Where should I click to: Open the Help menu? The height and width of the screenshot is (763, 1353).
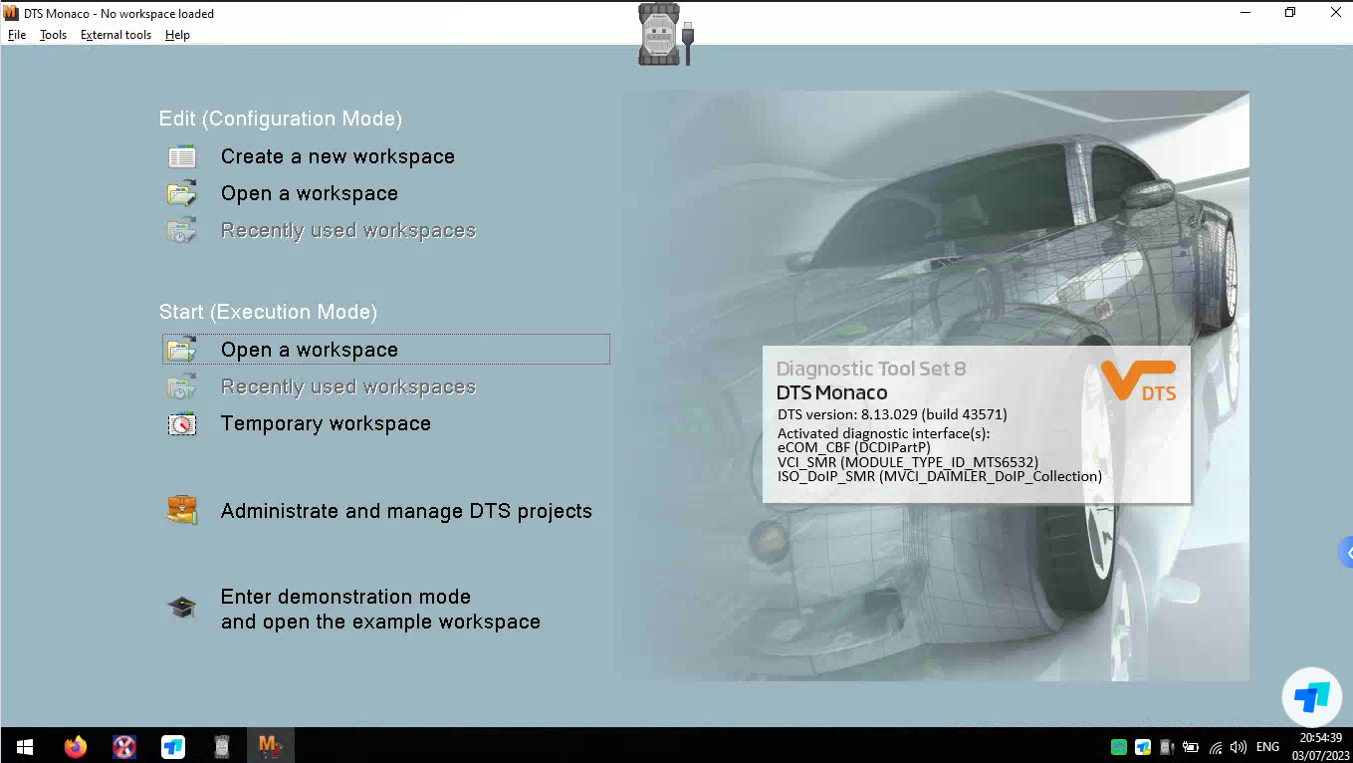tap(177, 35)
